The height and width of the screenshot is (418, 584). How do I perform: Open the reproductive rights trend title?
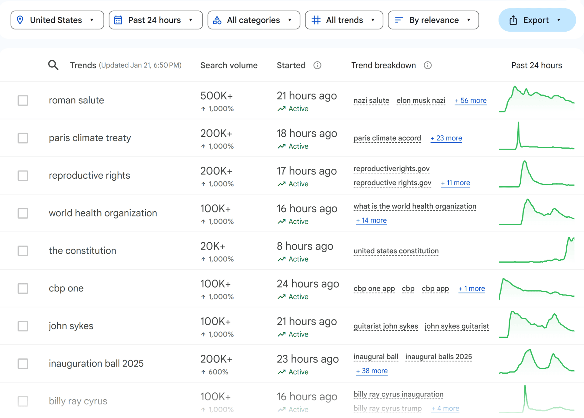pyautogui.click(x=89, y=175)
